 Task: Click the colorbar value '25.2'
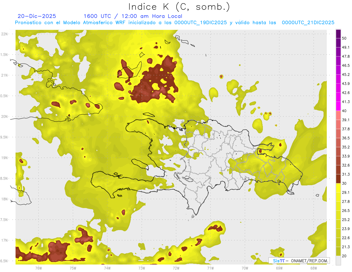(x=346, y=220)
